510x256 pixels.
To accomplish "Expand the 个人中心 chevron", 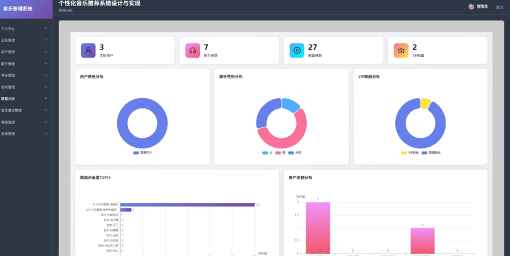I will click(46, 28).
